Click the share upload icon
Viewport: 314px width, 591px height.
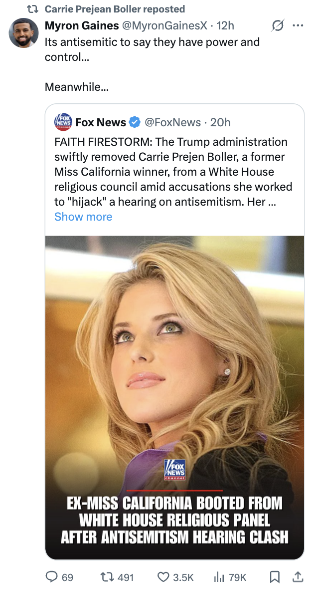point(298,577)
